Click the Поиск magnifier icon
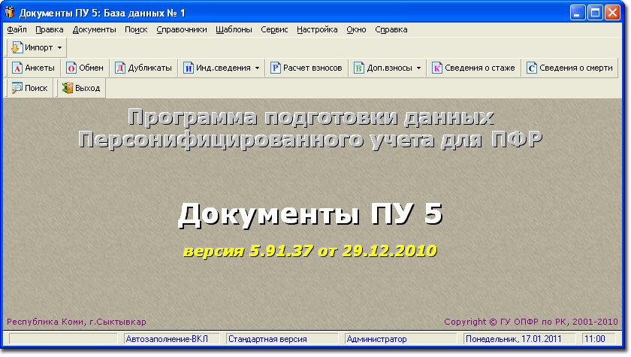Image resolution: width=631 pixels, height=357 pixels. point(17,88)
